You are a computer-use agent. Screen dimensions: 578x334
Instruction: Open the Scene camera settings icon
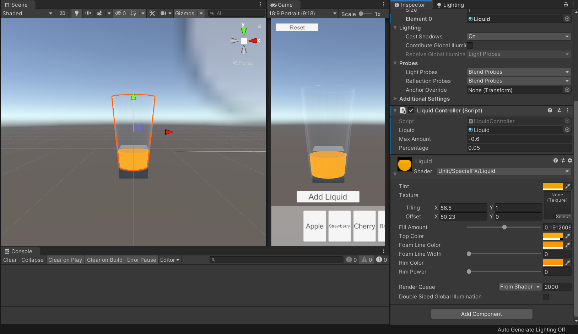click(x=164, y=13)
